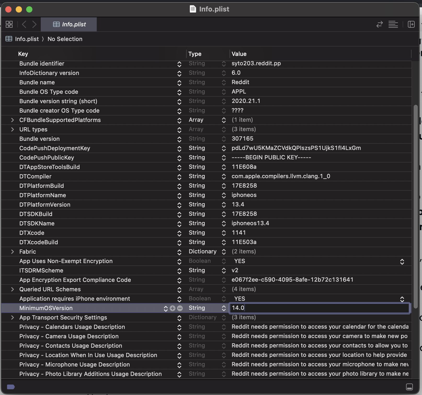Go back with the left chevron

click(24, 24)
